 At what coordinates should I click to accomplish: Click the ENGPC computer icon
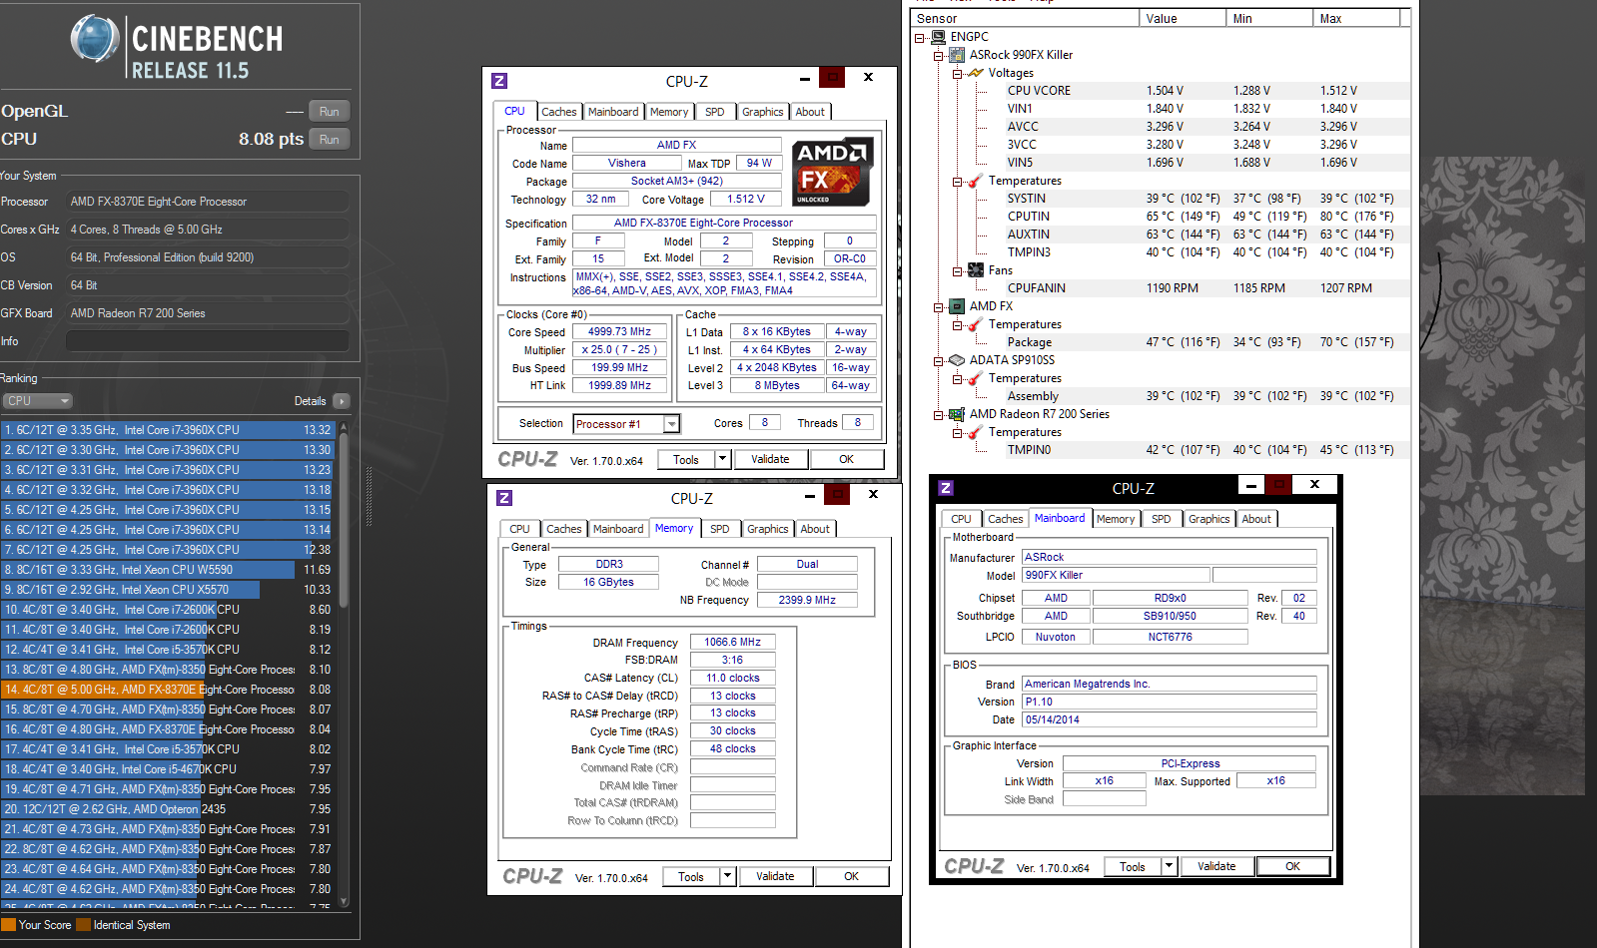(x=938, y=37)
